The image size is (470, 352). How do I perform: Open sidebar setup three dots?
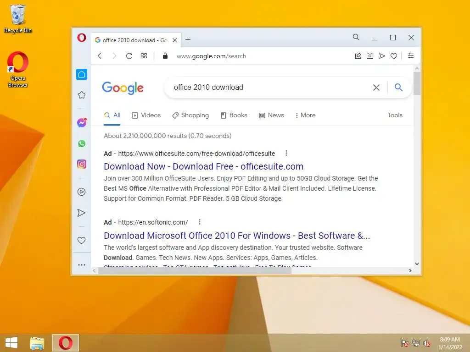coord(82,265)
